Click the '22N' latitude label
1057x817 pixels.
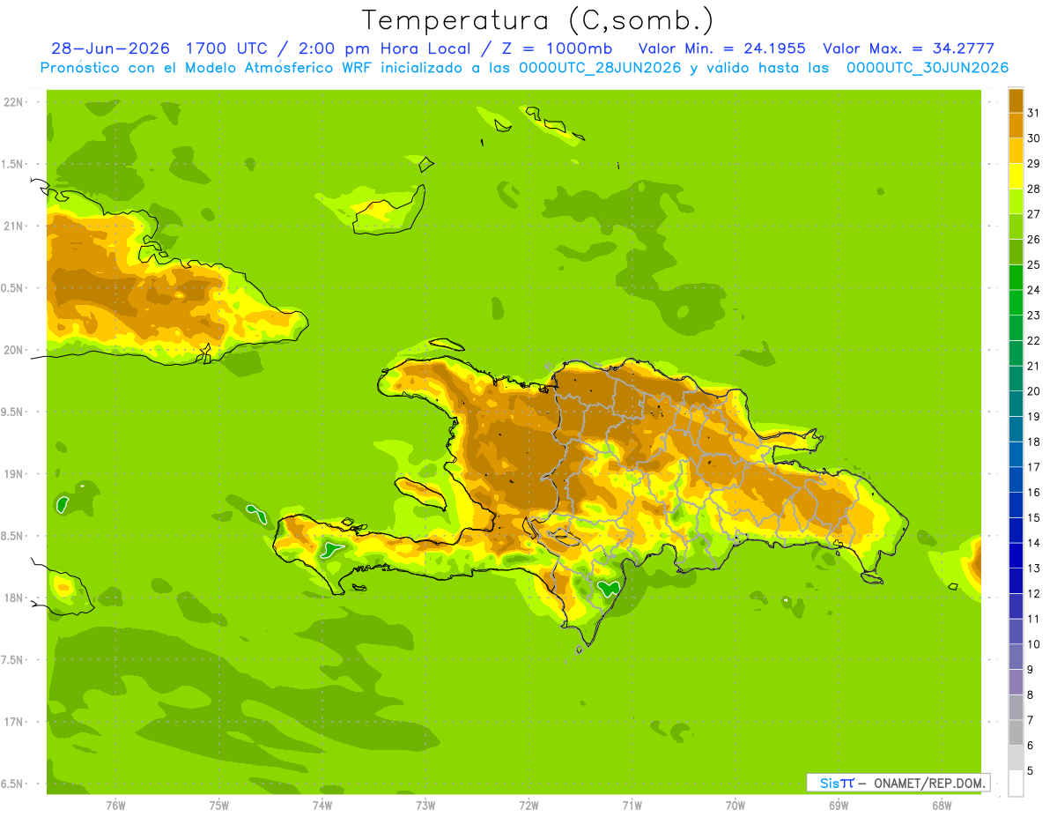13,102
